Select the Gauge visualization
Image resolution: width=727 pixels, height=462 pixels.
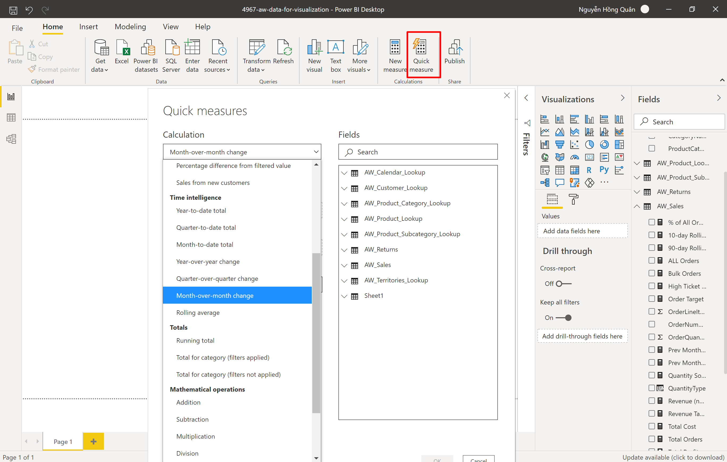pos(574,157)
